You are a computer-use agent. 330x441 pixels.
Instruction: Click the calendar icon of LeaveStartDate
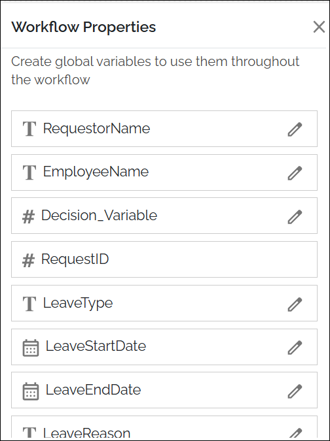click(30, 348)
